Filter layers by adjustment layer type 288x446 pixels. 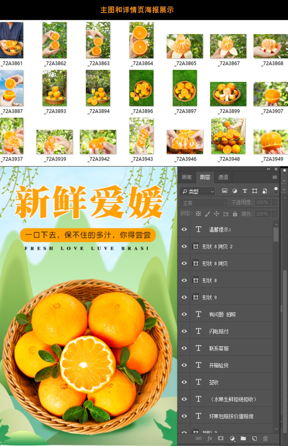(235, 191)
